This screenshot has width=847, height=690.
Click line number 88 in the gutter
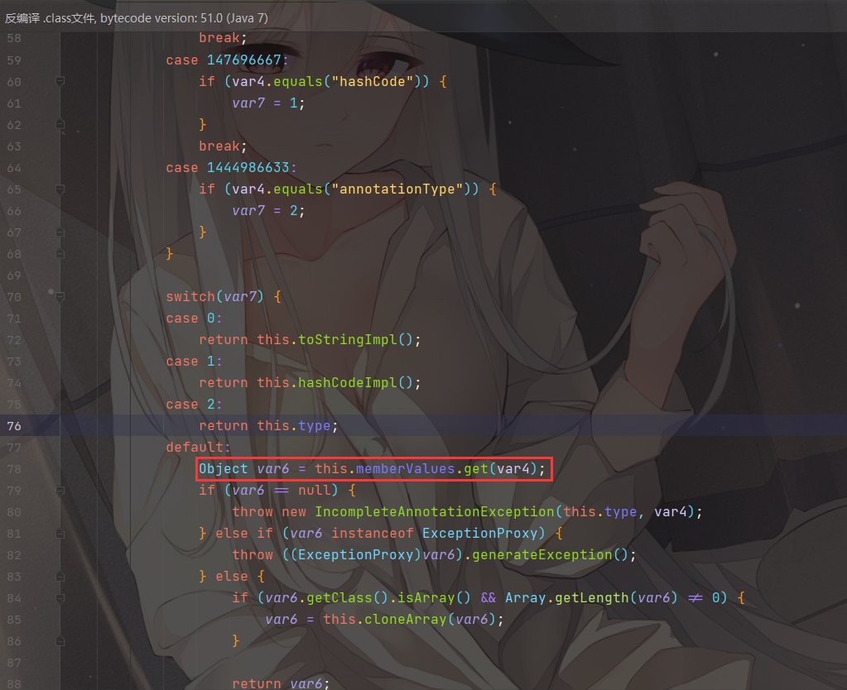pos(14,684)
